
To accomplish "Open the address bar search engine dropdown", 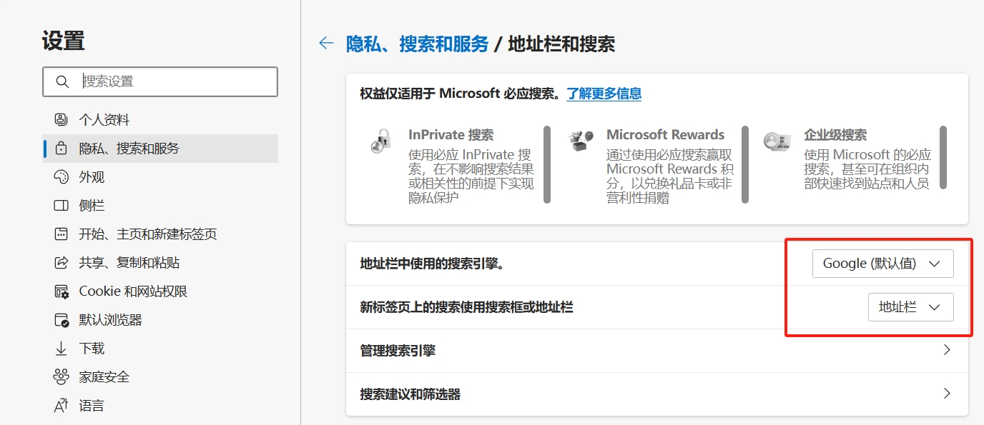I will coord(882,264).
